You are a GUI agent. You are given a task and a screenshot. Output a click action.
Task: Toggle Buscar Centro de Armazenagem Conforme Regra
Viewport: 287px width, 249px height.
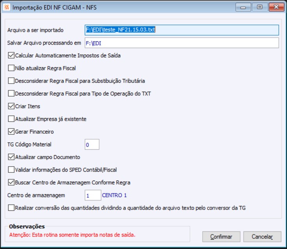pyautogui.click(x=11, y=182)
